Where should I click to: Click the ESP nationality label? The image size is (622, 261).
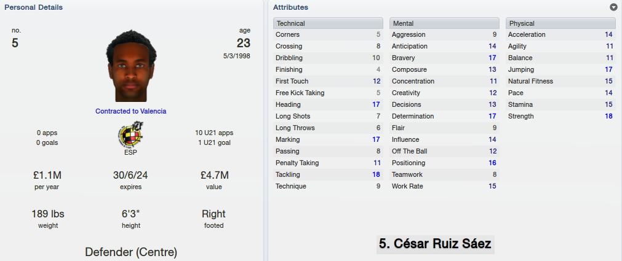point(130,152)
